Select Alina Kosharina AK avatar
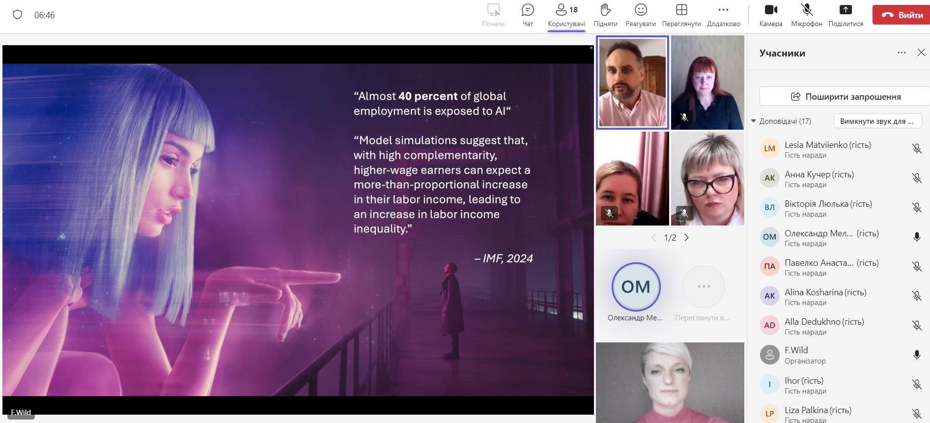 [770, 296]
